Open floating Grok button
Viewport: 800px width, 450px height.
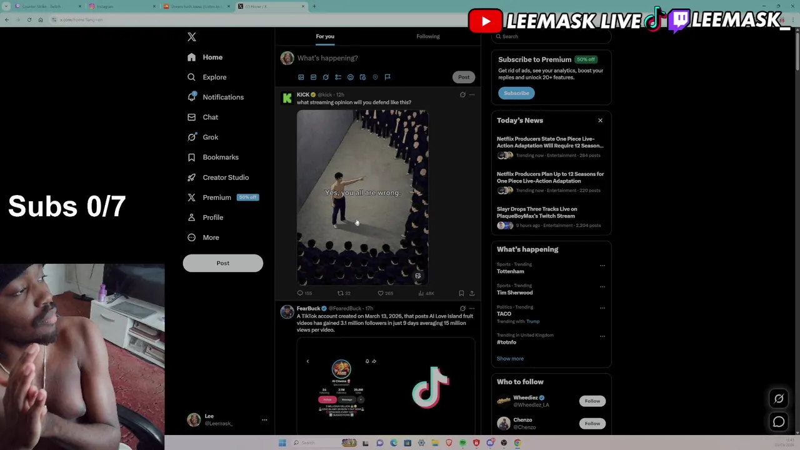pyautogui.click(x=779, y=398)
